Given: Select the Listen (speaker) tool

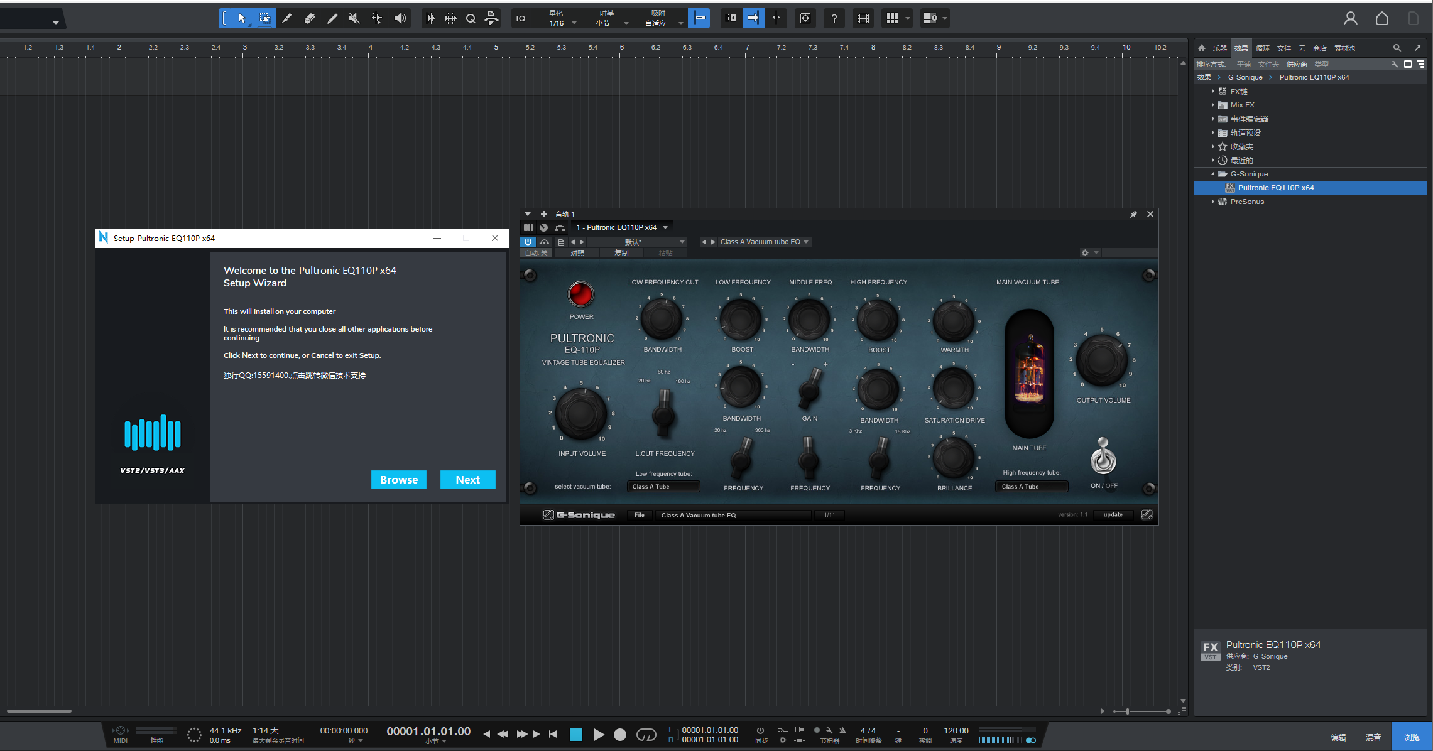Looking at the screenshot, I should 400,18.
